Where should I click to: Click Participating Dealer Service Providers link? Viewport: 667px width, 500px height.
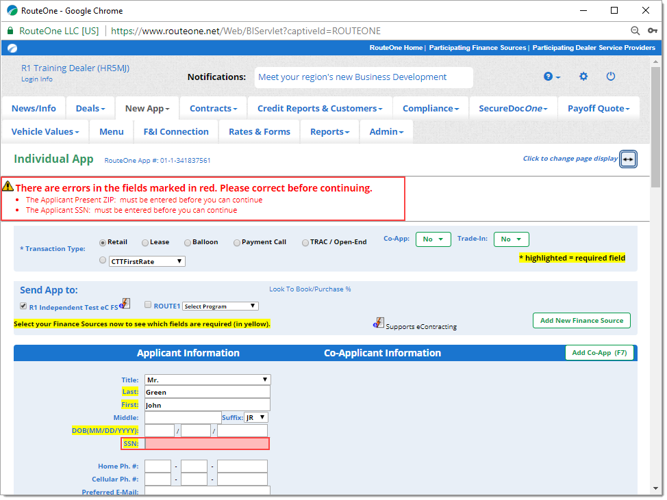[594, 48]
